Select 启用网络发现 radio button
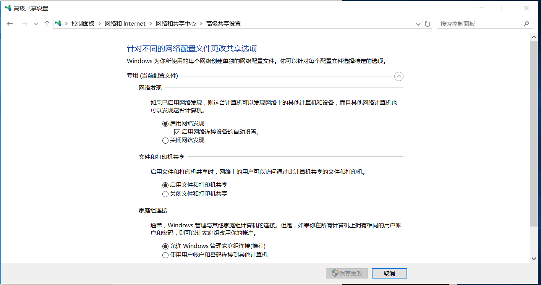The height and width of the screenshot is (285, 541). (165, 123)
